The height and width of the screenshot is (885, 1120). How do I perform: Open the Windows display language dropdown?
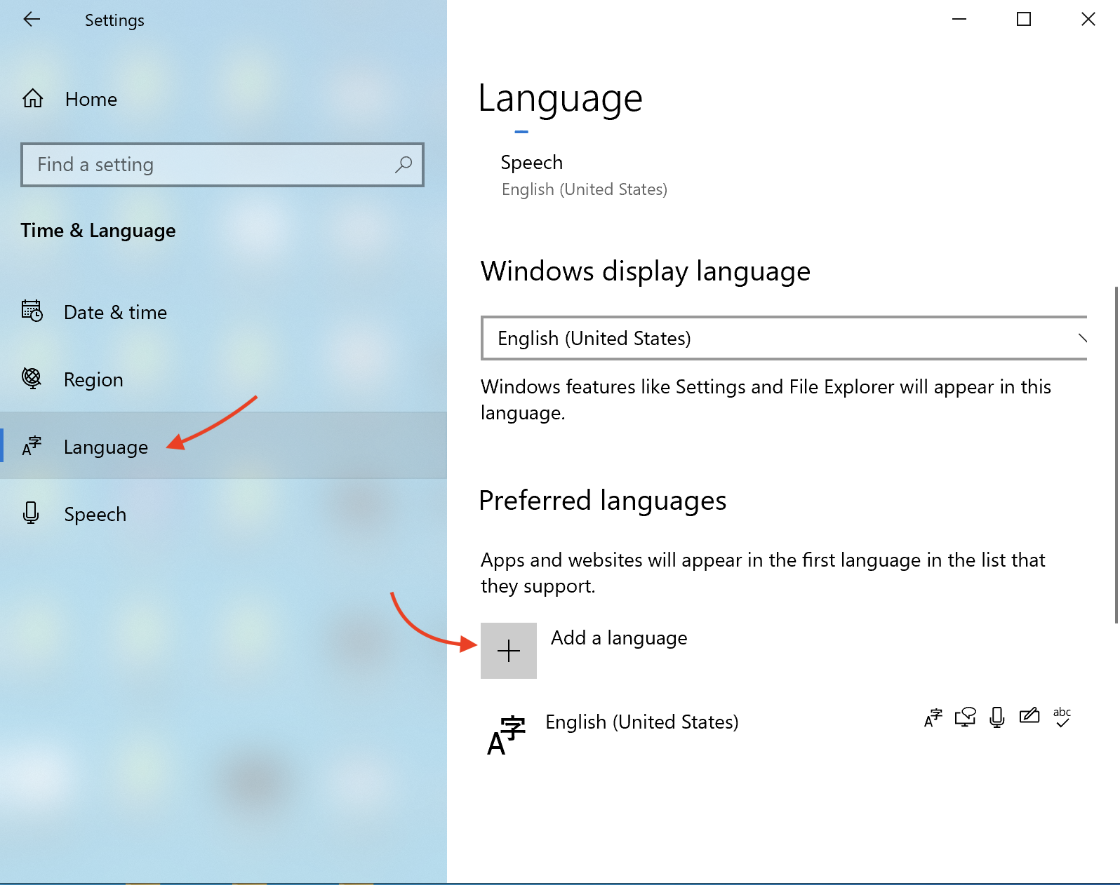(784, 338)
